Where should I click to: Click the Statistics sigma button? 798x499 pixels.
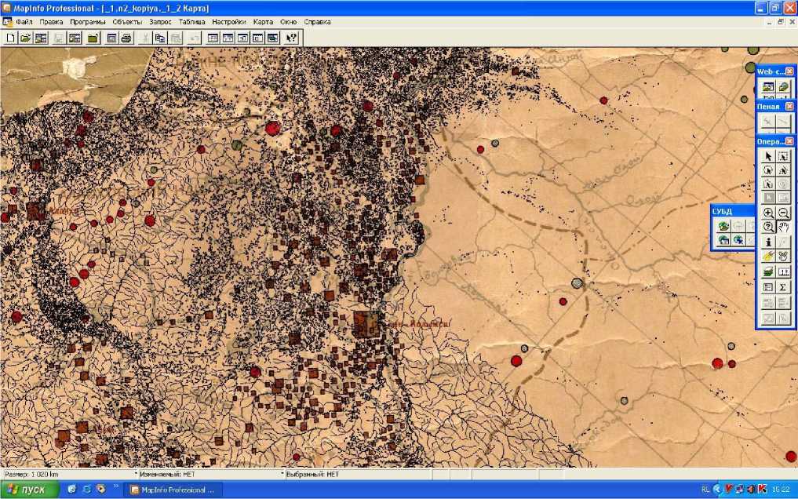pos(783,287)
